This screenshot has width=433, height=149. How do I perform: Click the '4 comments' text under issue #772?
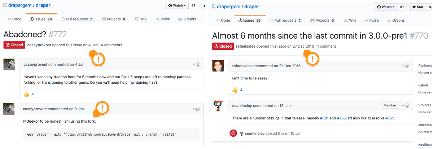tap(111, 45)
